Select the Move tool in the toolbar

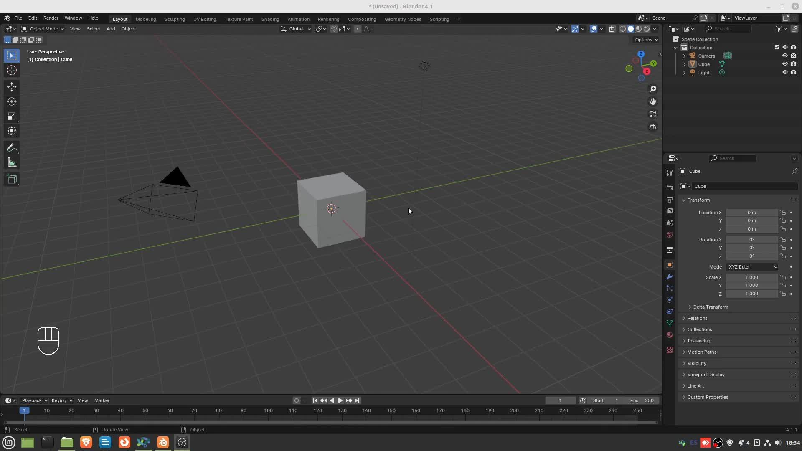pos(12,87)
